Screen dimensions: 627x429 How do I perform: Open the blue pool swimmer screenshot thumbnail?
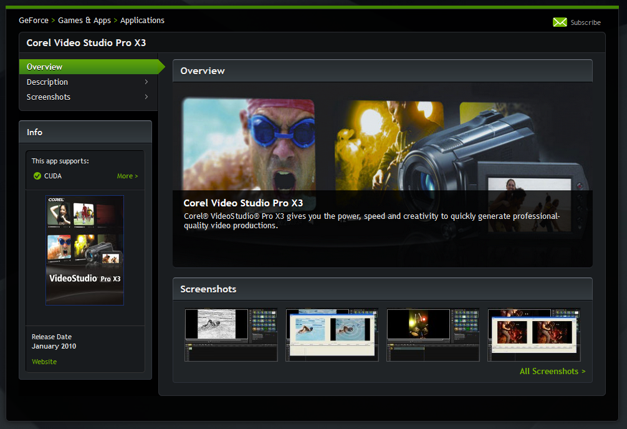pos(332,335)
